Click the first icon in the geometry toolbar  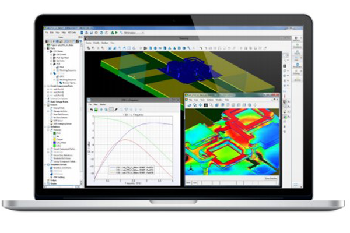coord(89,47)
